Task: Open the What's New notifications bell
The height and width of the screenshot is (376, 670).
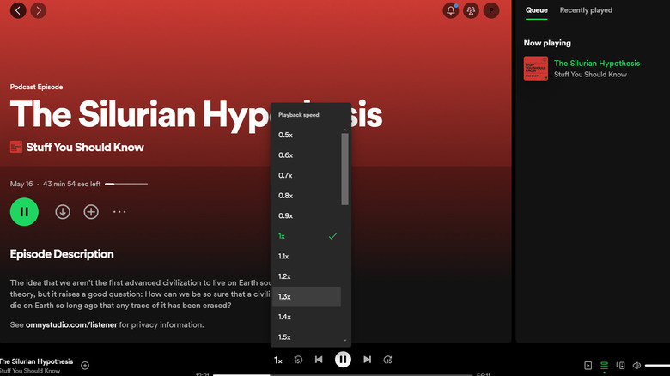Action: pyautogui.click(x=451, y=10)
